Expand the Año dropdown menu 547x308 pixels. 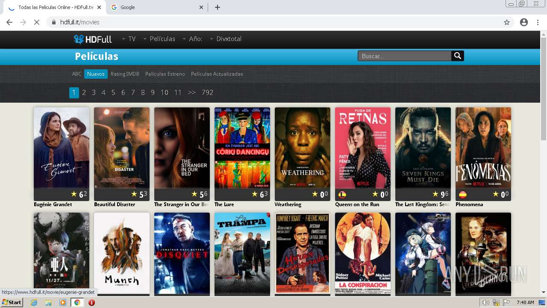[x=192, y=39]
